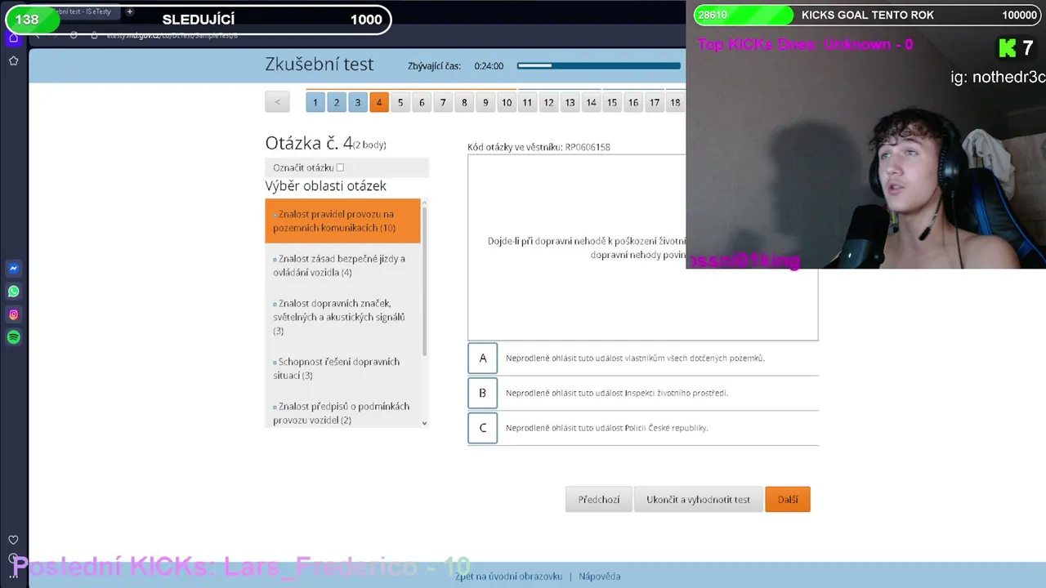Click 'Ukončit a vyhodnotit test'

point(699,500)
